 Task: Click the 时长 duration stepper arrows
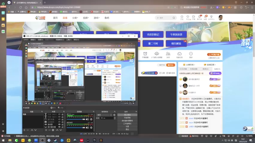[x=115, y=118]
